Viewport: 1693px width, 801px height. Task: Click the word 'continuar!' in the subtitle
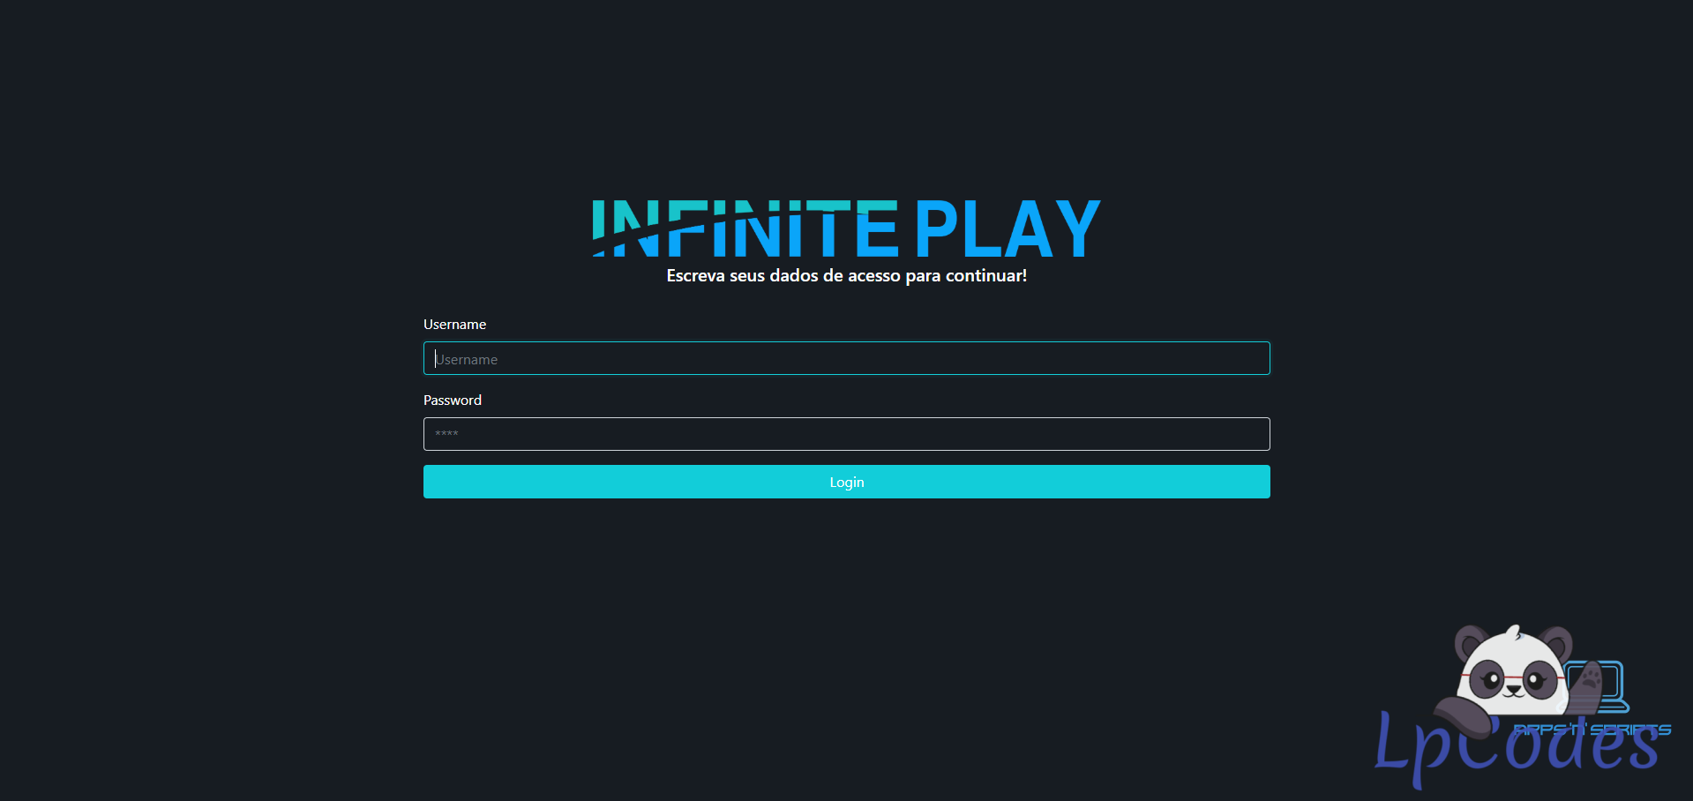click(x=985, y=276)
